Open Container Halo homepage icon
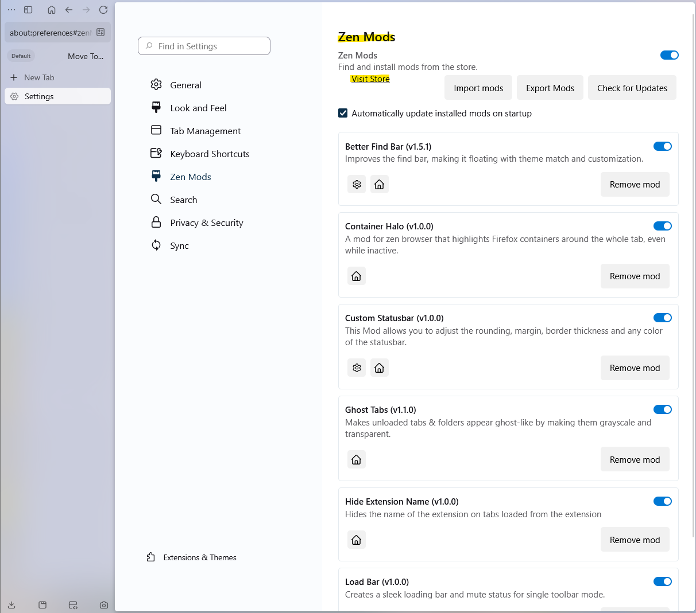This screenshot has height=613, width=696. click(357, 276)
